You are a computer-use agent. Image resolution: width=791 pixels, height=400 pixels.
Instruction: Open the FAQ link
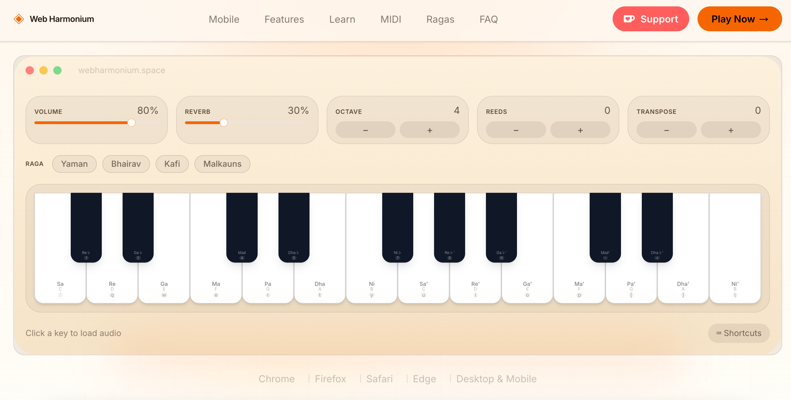click(x=488, y=19)
